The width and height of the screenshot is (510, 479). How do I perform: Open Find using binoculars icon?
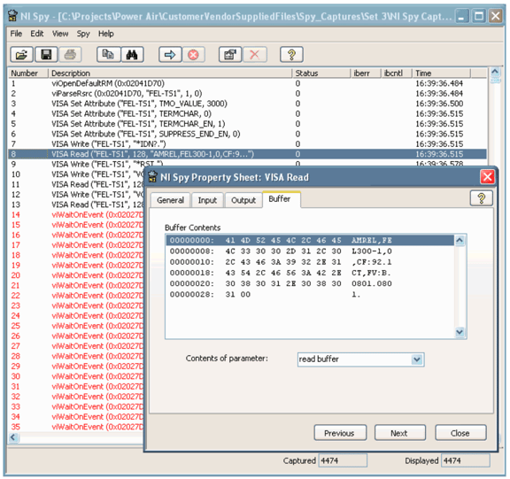[132, 55]
